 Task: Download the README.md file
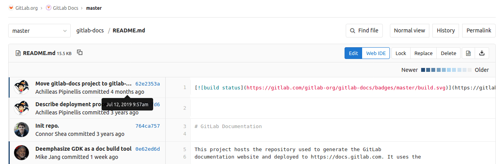(x=482, y=53)
